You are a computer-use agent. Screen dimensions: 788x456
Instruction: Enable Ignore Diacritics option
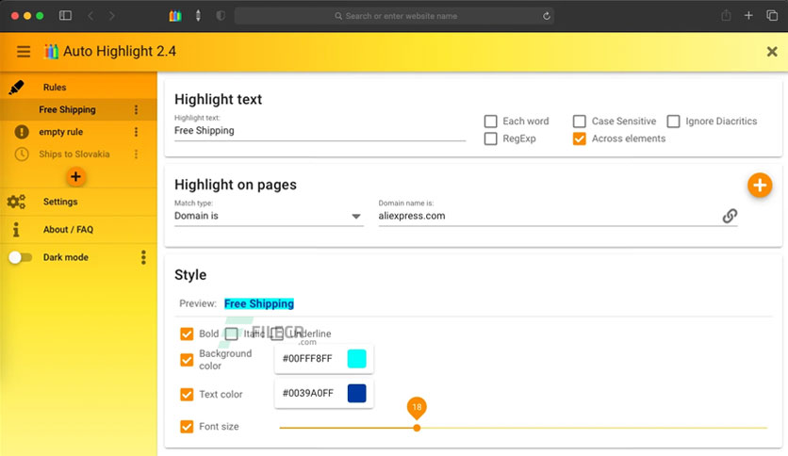tap(673, 121)
